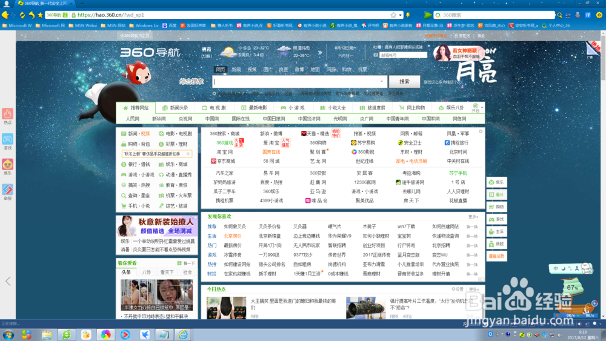Switch to the 小游戏 navigation tab
This screenshot has height=341, width=606.
[293, 108]
